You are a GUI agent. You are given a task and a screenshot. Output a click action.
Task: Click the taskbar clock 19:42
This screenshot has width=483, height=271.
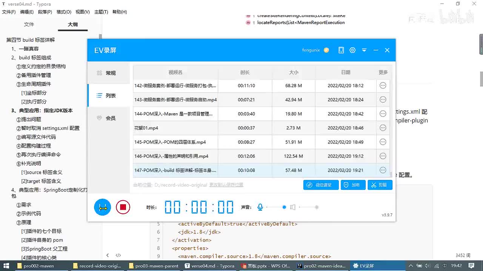[x=457, y=266]
